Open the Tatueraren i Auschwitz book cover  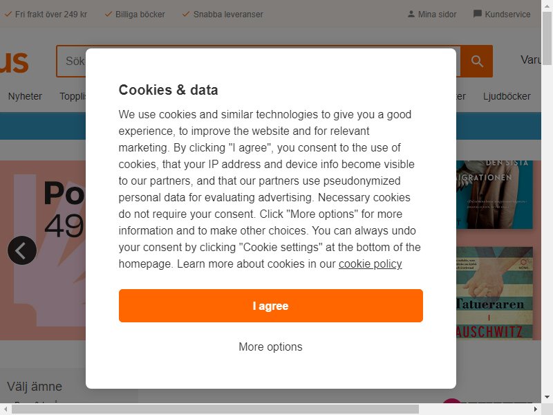point(494,293)
